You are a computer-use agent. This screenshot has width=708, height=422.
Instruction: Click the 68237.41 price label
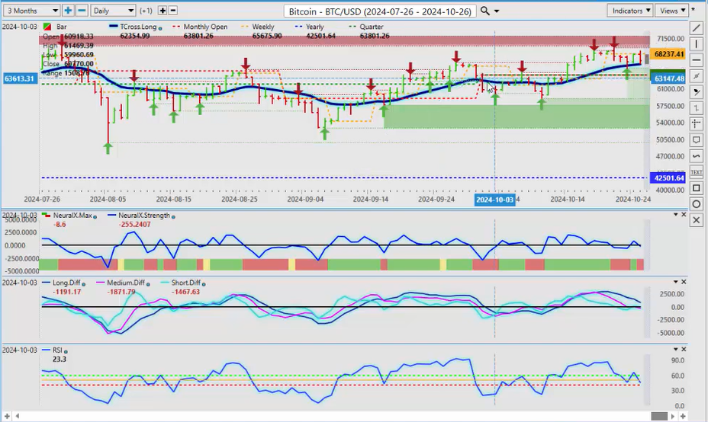tap(669, 54)
